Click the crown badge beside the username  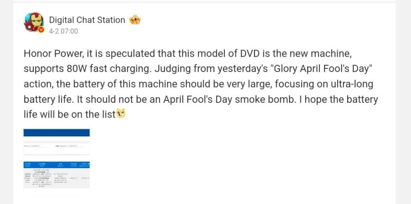point(135,20)
